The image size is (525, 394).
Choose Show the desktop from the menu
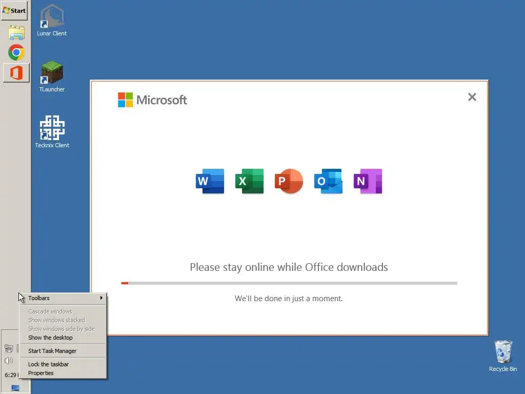point(63,338)
